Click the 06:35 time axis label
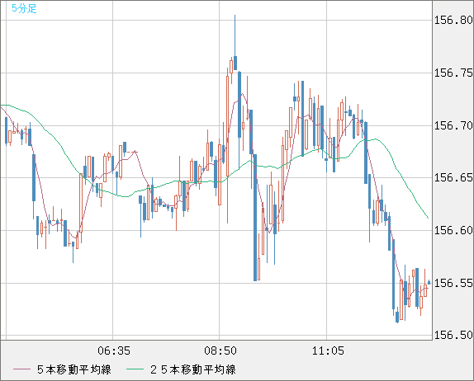 114,350
